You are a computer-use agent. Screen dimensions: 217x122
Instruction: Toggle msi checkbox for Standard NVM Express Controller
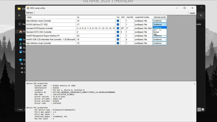[x=118, y=28]
